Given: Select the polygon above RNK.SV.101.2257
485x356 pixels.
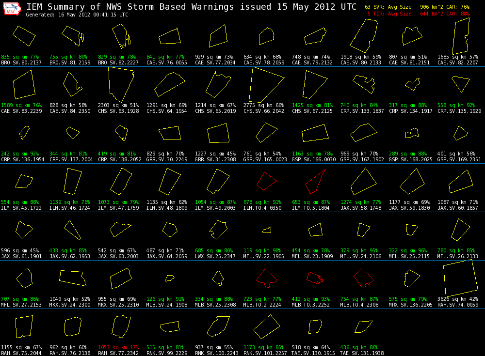Looking at the screenshot, I should [267, 326].
